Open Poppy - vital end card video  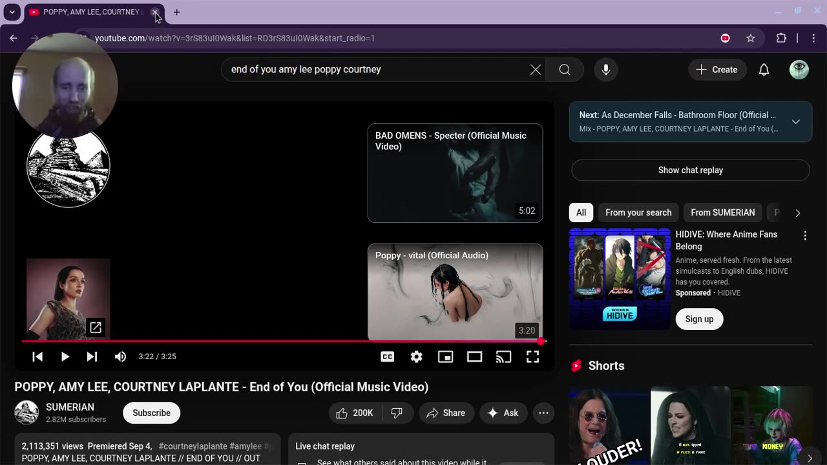[455, 292]
